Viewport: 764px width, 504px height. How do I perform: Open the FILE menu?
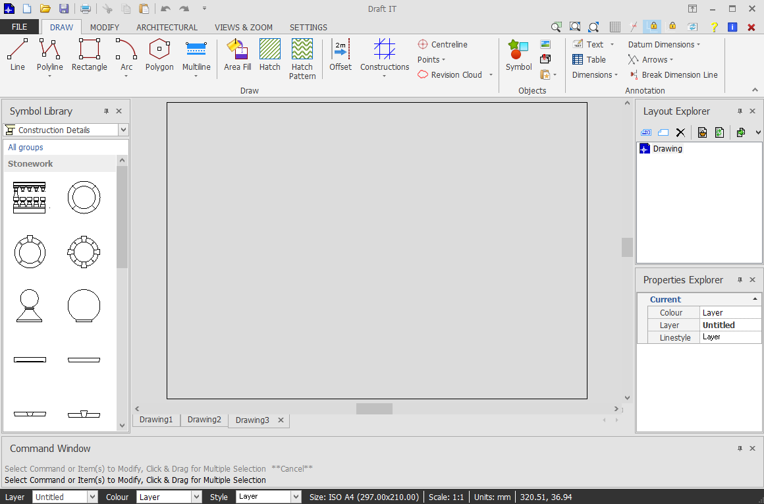(19, 27)
